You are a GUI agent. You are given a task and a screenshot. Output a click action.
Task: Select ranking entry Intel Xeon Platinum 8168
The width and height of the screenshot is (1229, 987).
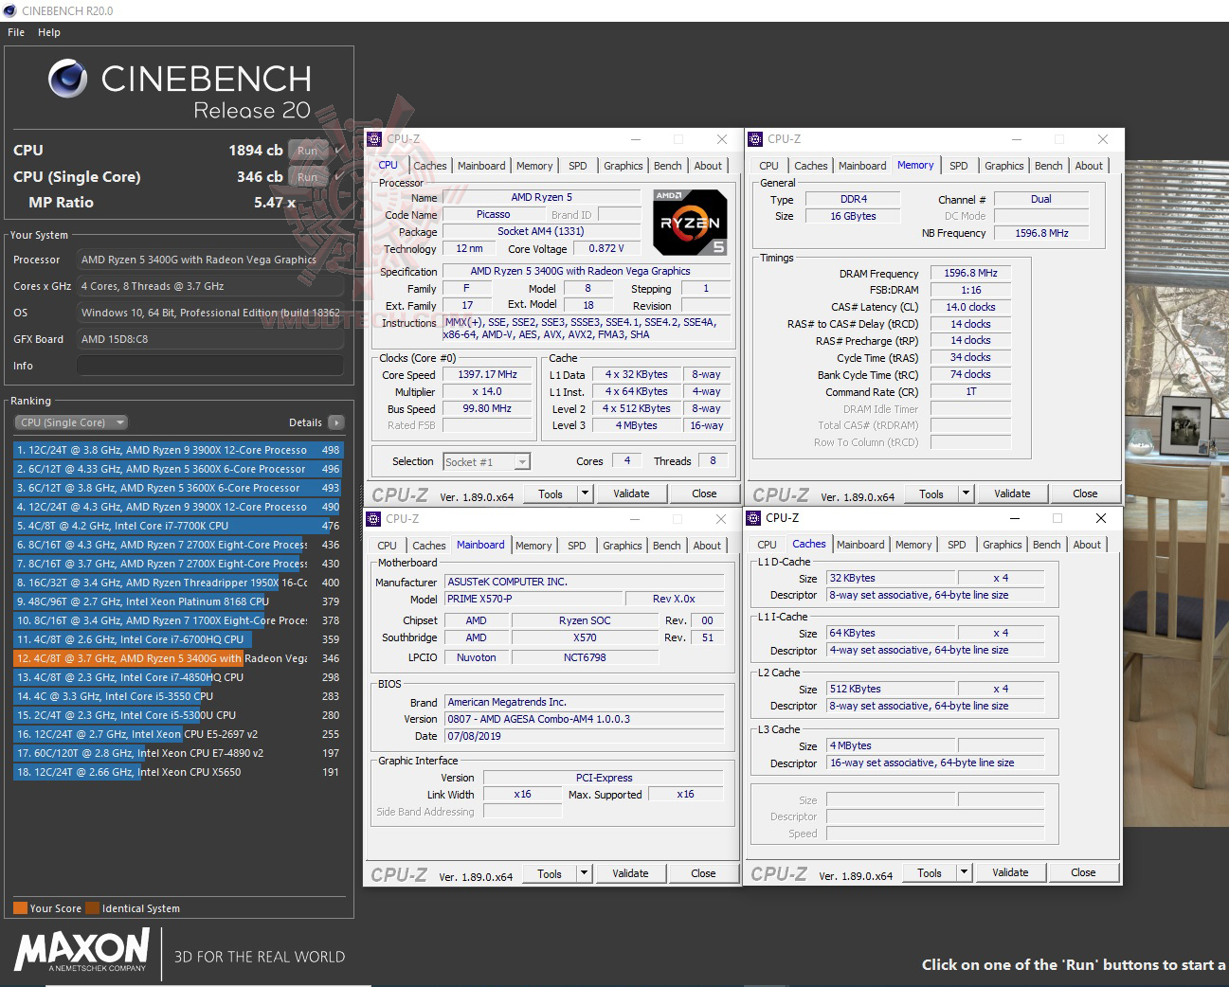pos(178,601)
